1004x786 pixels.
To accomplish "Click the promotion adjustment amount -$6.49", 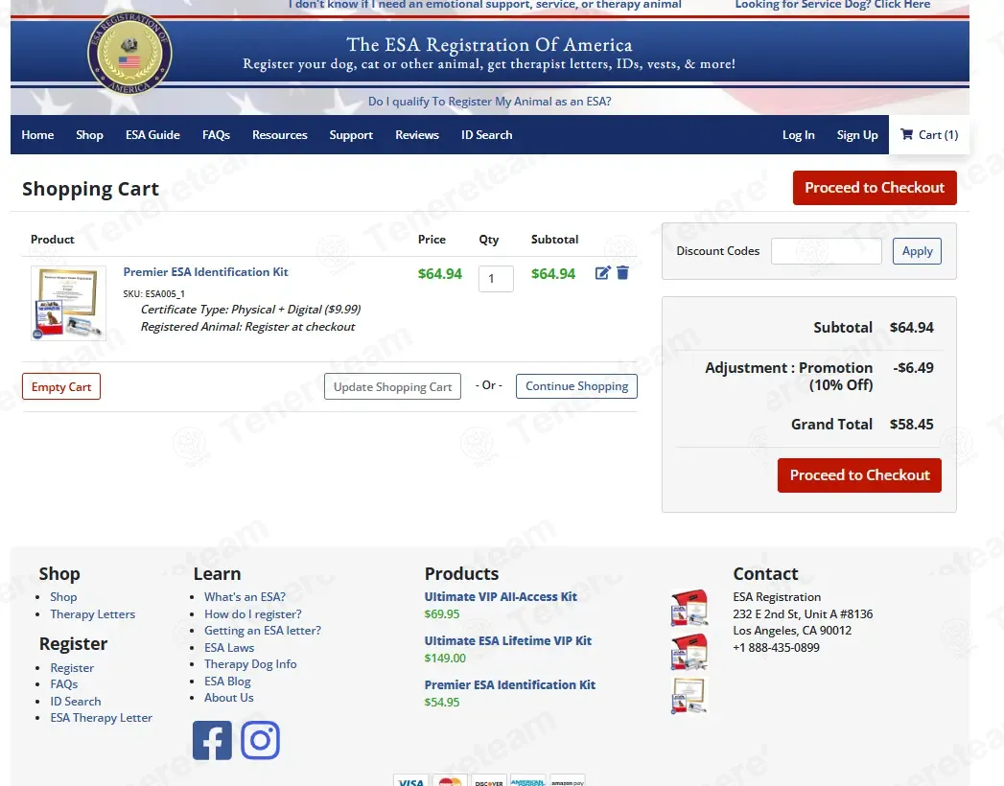I will 913,368.
